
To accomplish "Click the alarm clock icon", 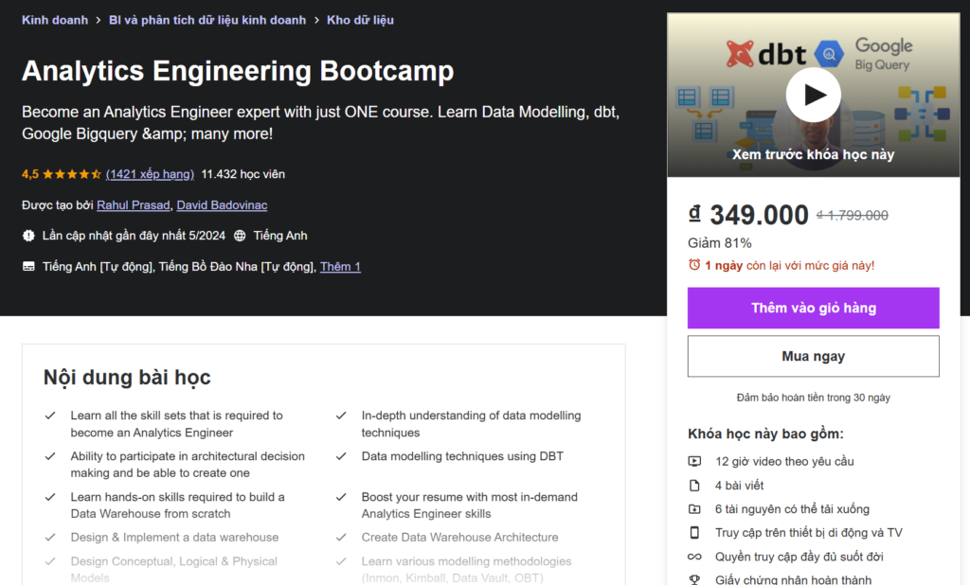I will [x=694, y=265].
